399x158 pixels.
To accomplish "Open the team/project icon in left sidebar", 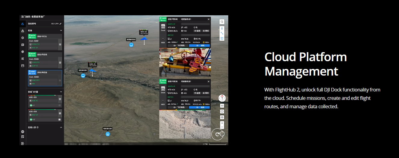I will [23, 24].
